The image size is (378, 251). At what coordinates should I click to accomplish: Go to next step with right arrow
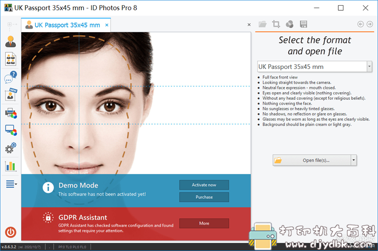point(369,24)
